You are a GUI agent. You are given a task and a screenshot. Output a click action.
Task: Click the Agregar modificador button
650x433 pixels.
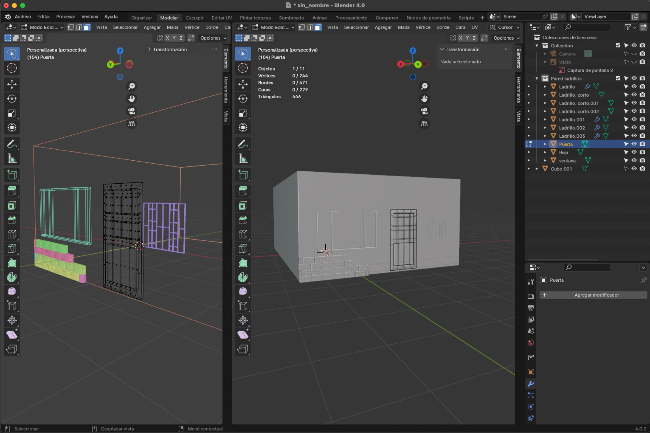593,295
